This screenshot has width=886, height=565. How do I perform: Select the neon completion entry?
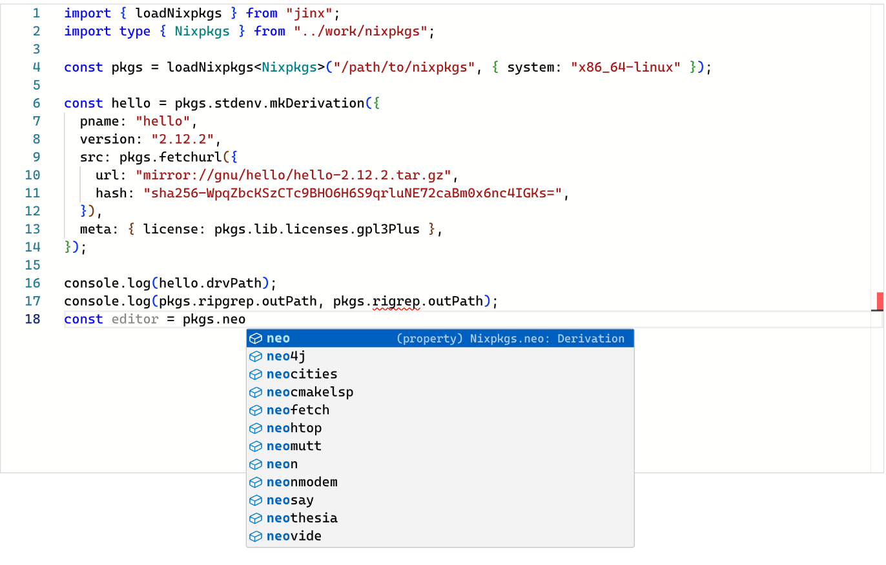click(x=440, y=465)
